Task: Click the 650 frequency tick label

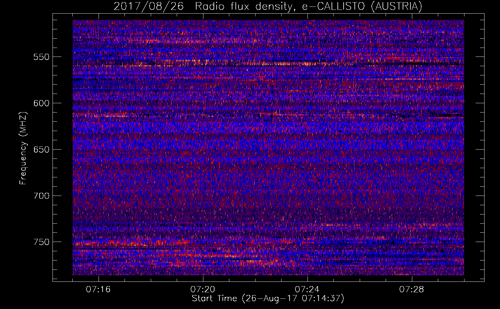Action: [x=41, y=150]
